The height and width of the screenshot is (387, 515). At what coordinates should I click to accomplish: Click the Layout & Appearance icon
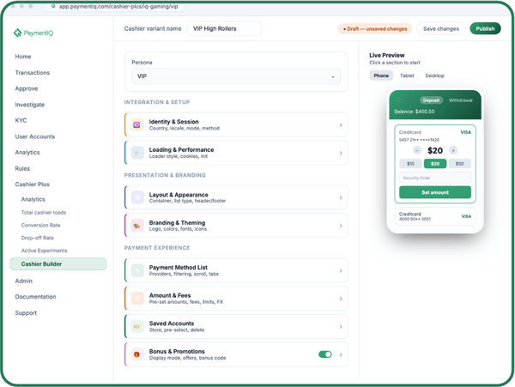[137, 197]
